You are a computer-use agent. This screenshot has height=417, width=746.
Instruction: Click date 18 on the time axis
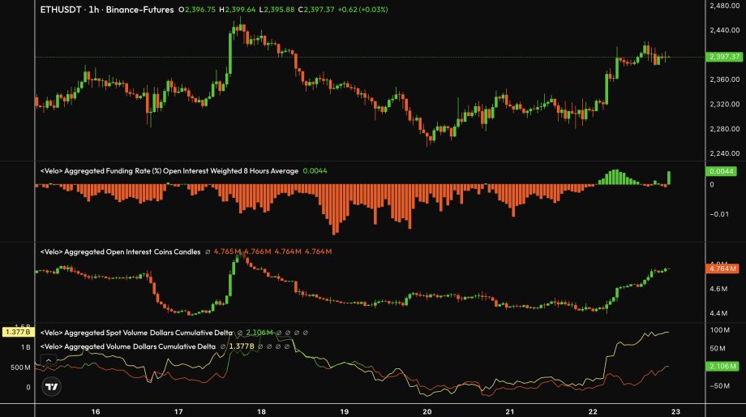[261, 411]
